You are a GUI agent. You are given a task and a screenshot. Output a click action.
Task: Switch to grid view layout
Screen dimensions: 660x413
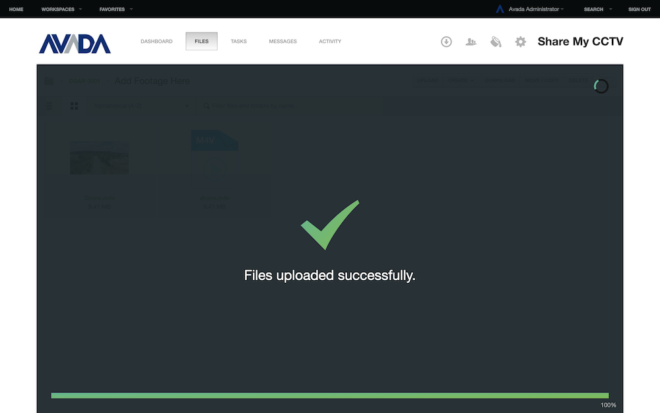[x=75, y=106]
